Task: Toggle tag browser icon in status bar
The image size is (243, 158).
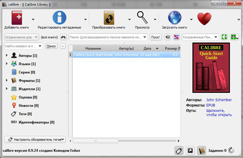Action: [x=179, y=150]
